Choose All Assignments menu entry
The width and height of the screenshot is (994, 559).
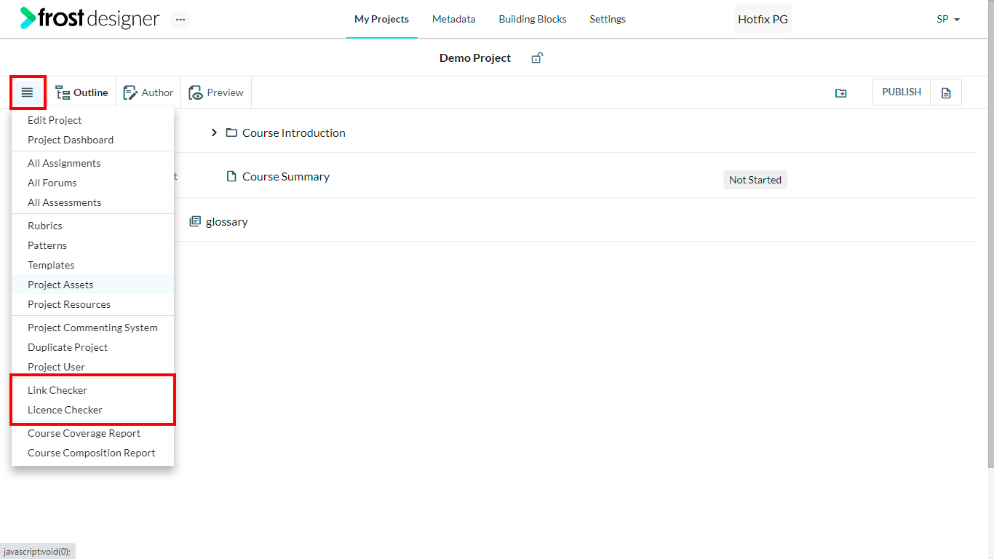[x=92, y=163]
